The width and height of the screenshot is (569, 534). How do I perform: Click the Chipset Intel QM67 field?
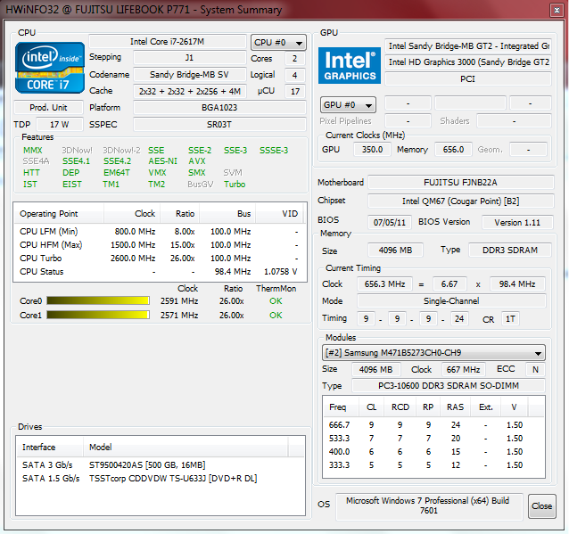point(461,201)
